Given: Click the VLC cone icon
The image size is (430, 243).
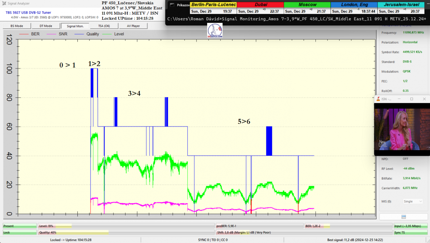Looking at the screenshot, I should [x=378, y=99].
